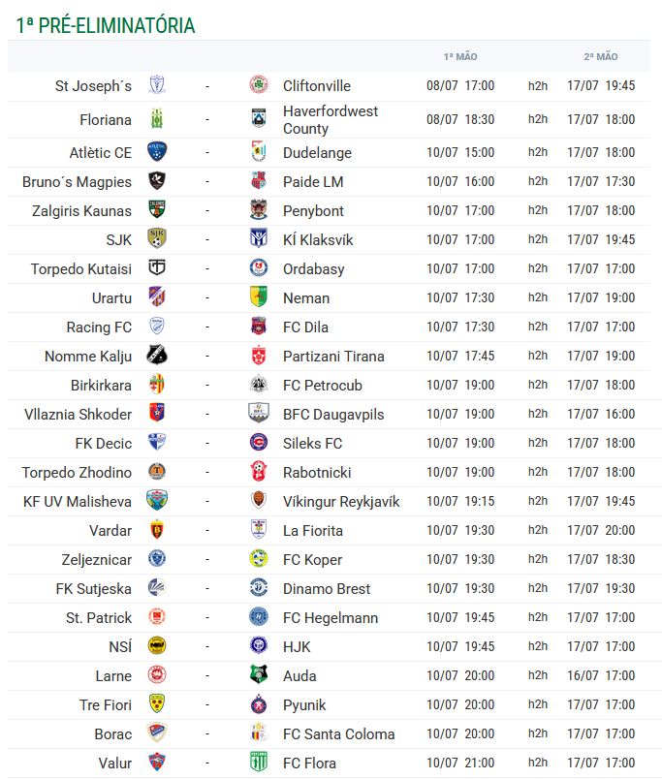Viewport: 662px width, 779px height.
Task: Open the St. Patrick team link
Action: (99, 617)
